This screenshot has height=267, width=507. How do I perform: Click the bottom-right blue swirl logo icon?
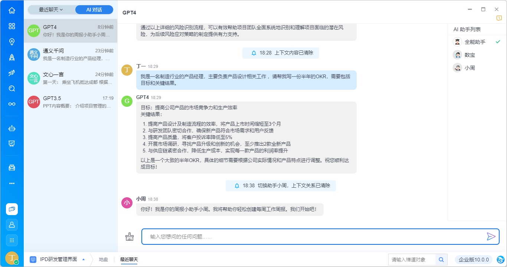click(500, 260)
